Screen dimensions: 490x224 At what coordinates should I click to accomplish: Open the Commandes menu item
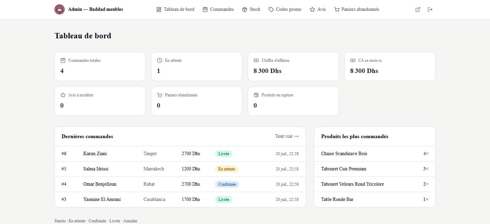[218, 10]
